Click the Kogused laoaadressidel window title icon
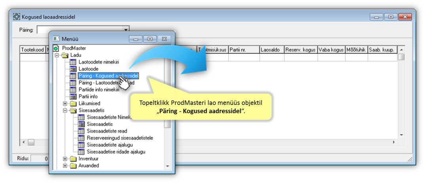The width and height of the screenshot is (425, 183). tap(17, 17)
